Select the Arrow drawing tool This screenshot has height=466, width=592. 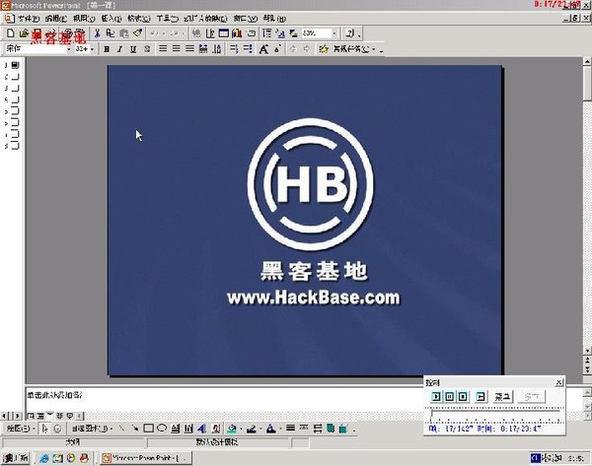135,429
